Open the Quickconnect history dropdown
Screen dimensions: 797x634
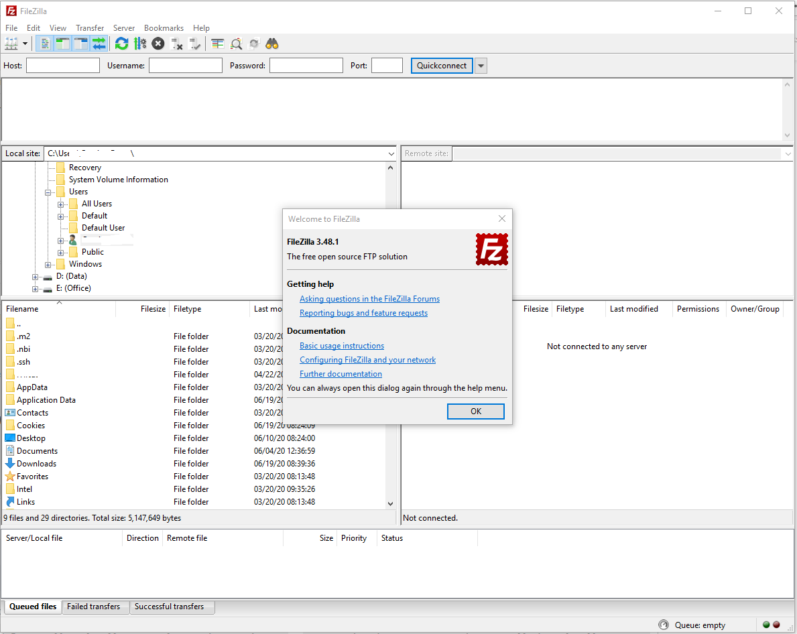[x=481, y=66]
